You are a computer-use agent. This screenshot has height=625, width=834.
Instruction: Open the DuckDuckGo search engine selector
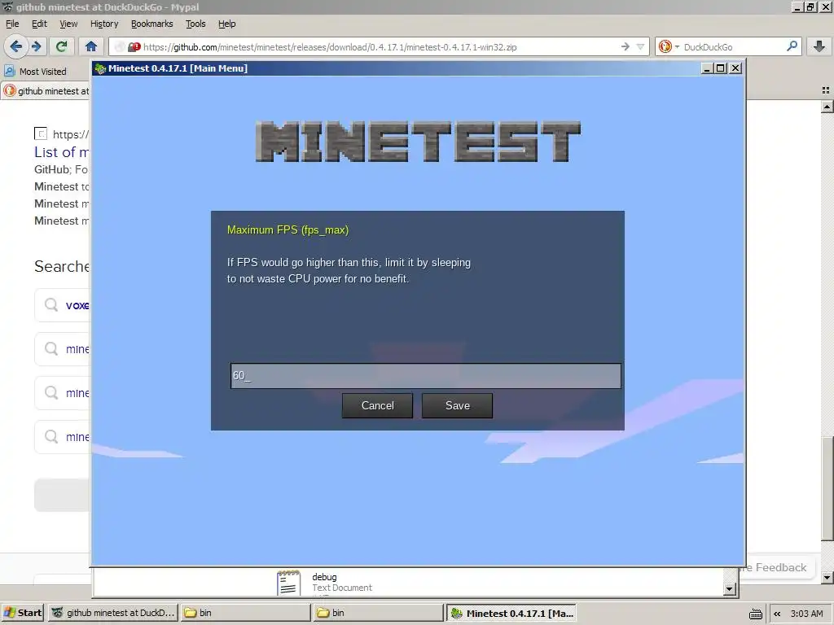pyautogui.click(x=669, y=46)
